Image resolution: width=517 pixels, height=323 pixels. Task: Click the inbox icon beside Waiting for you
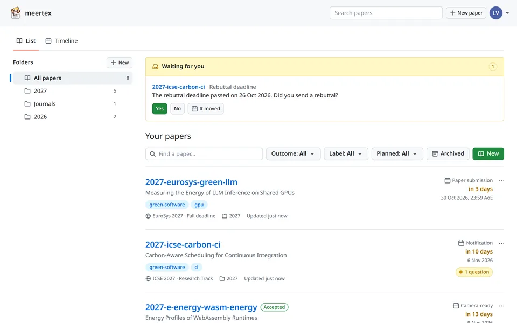[155, 67]
